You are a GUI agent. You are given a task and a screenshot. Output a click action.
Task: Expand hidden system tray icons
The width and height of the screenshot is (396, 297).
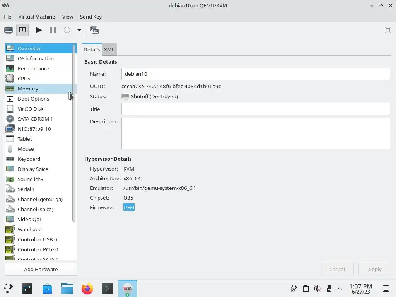[340, 288]
